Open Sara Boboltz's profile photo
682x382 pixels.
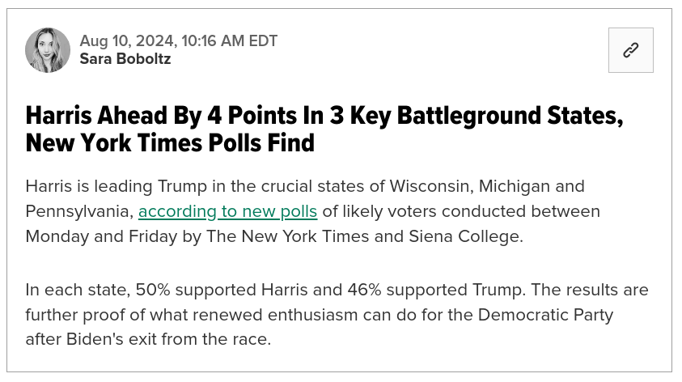pos(48,50)
